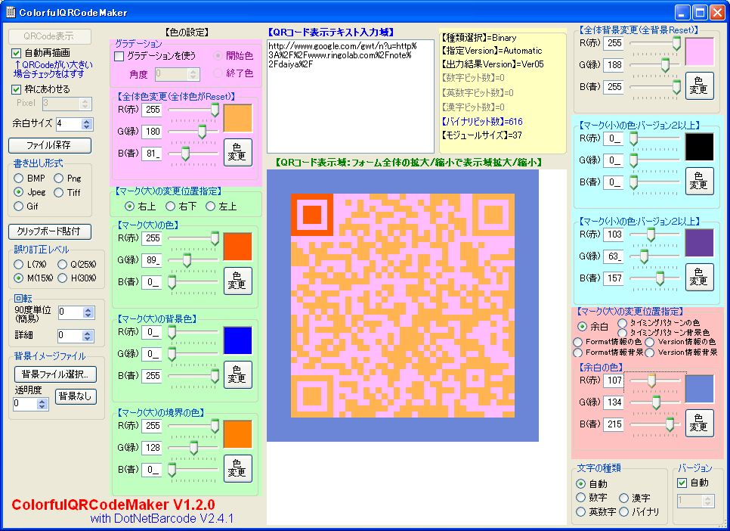The height and width of the screenshot is (531, 730).
Task: Click the クリップボード貼付 button
Action: [50, 231]
